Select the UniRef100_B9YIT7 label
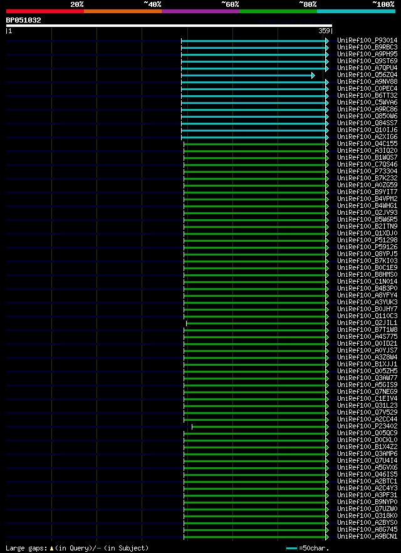 point(367,192)
